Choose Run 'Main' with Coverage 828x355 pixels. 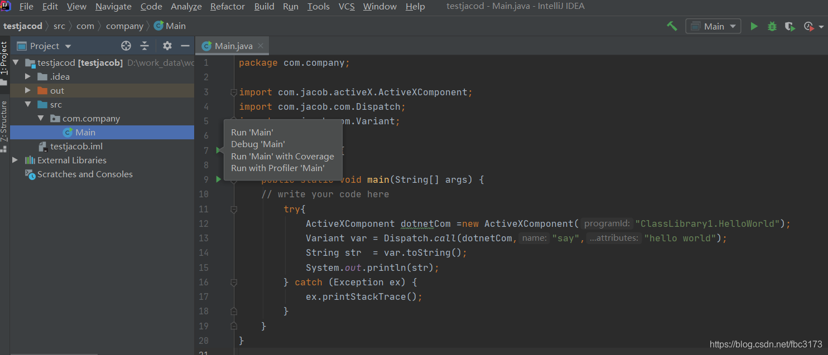(283, 157)
